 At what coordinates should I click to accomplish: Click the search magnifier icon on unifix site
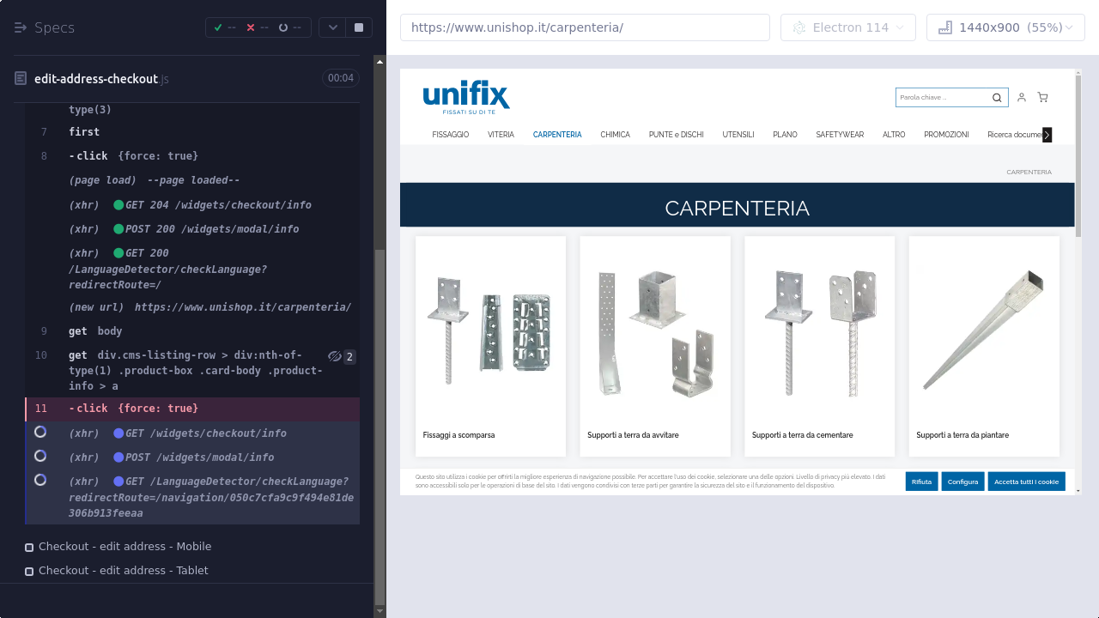(x=997, y=98)
